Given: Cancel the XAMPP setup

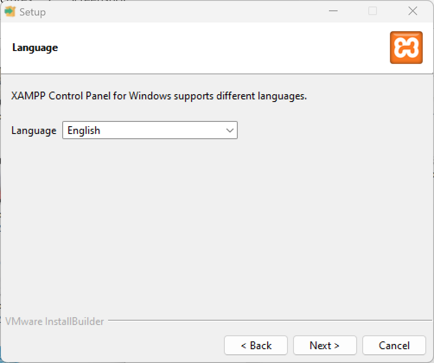Looking at the screenshot, I should tap(394, 345).
